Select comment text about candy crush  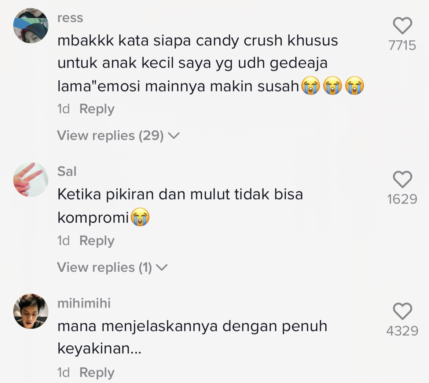coord(211,63)
